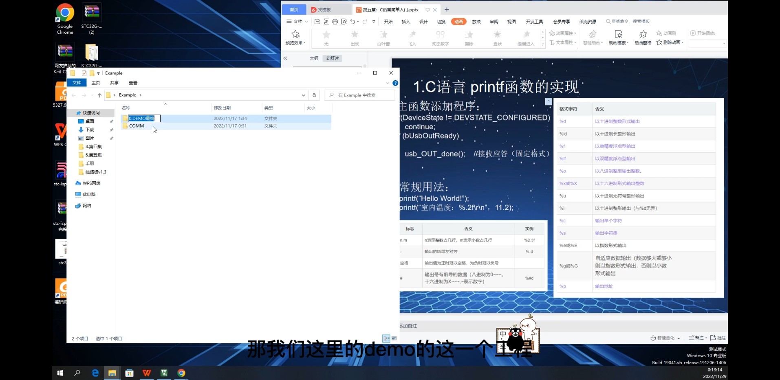Open the 动画属性 dropdown
The image size is (780, 380).
(563, 33)
